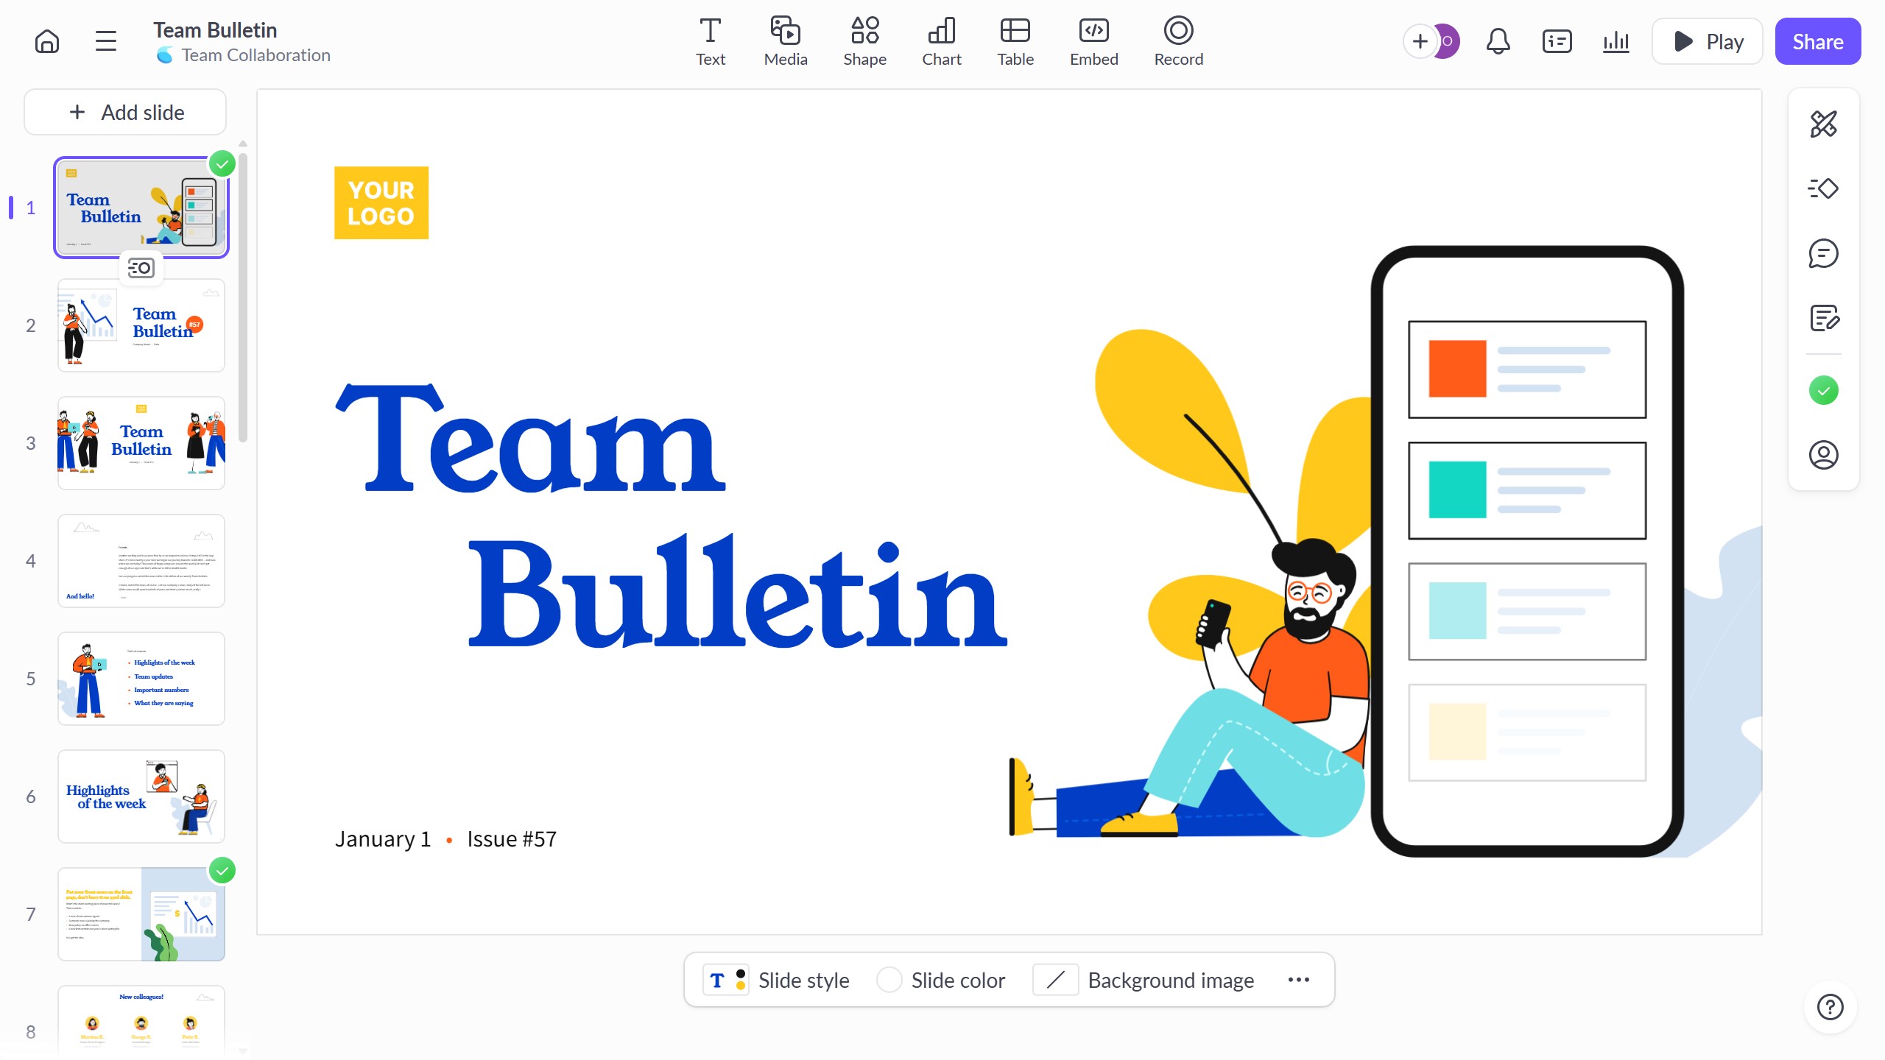
Task: Click the Home icon
Action: [47, 41]
